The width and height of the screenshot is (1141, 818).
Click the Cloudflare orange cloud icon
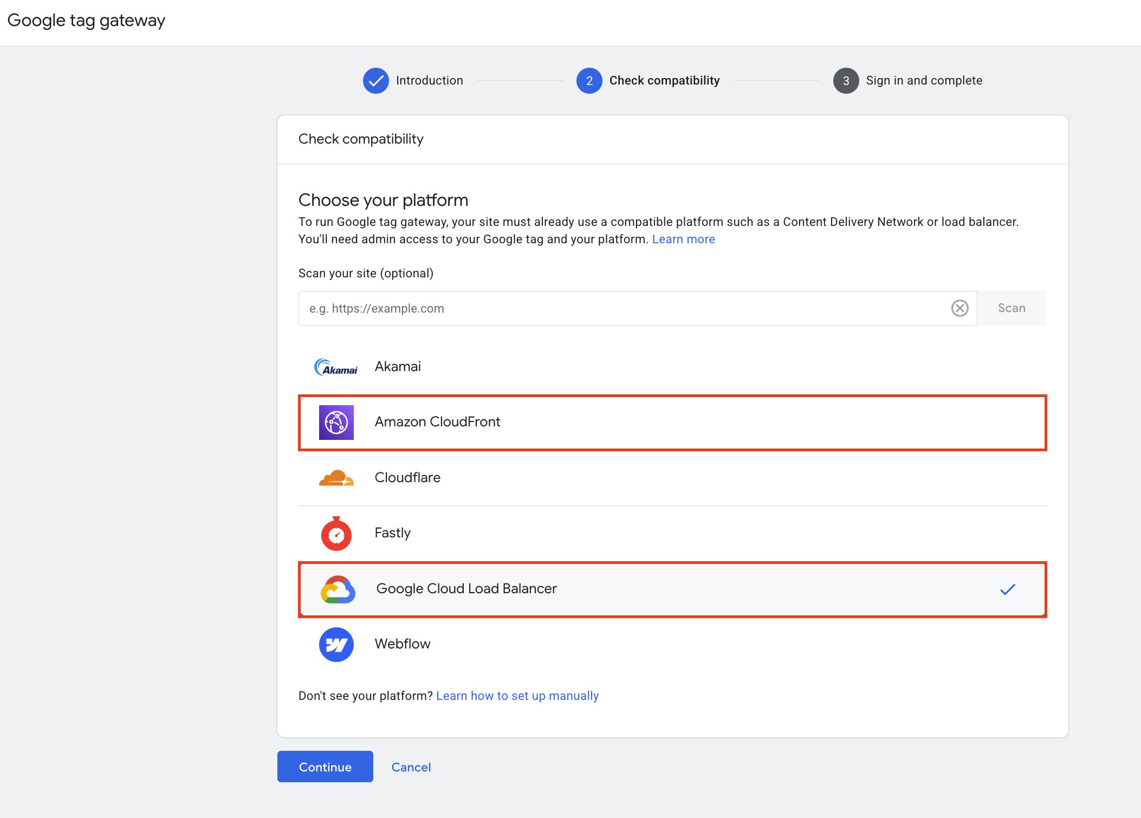point(336,478)
